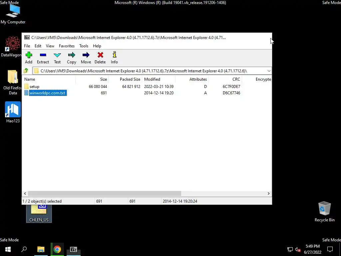The width and height of the screenshot is (341, 256).
Task: Select winworldpc.com.txt file name
Action: point(47,93)
